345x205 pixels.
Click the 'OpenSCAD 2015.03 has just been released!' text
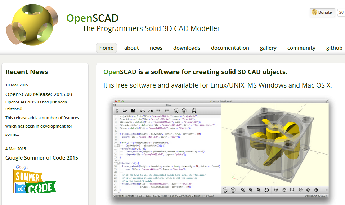click(36, 105)
